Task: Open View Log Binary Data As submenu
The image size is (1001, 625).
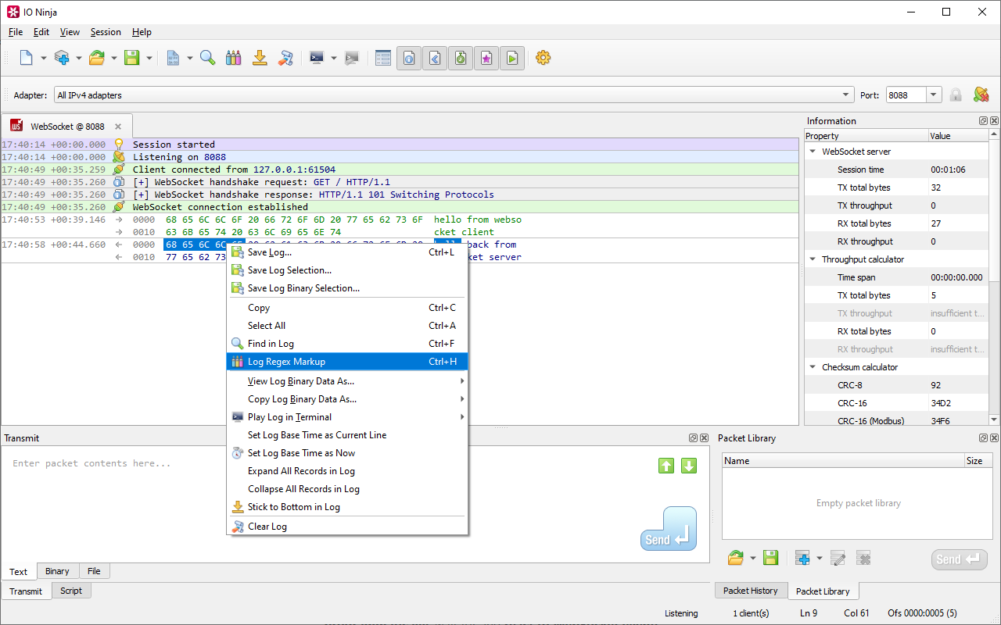Action: (347, 381)
